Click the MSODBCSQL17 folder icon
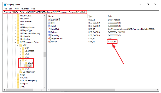This screenshot has height=93, width=161. 18,16
